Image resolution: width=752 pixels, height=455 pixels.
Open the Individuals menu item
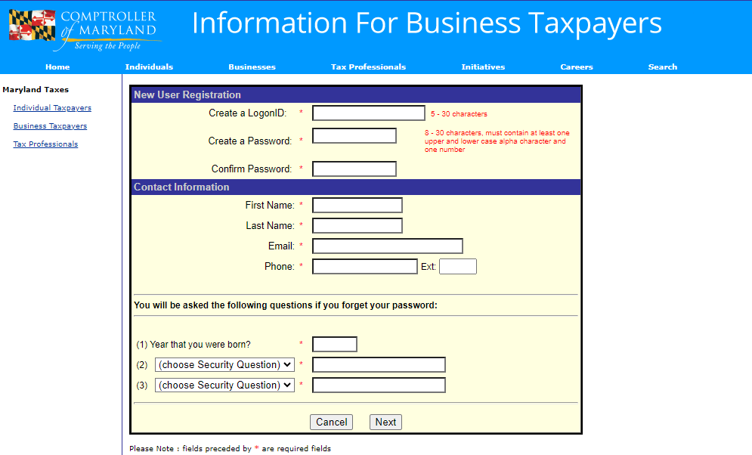(x=149, y=67)
